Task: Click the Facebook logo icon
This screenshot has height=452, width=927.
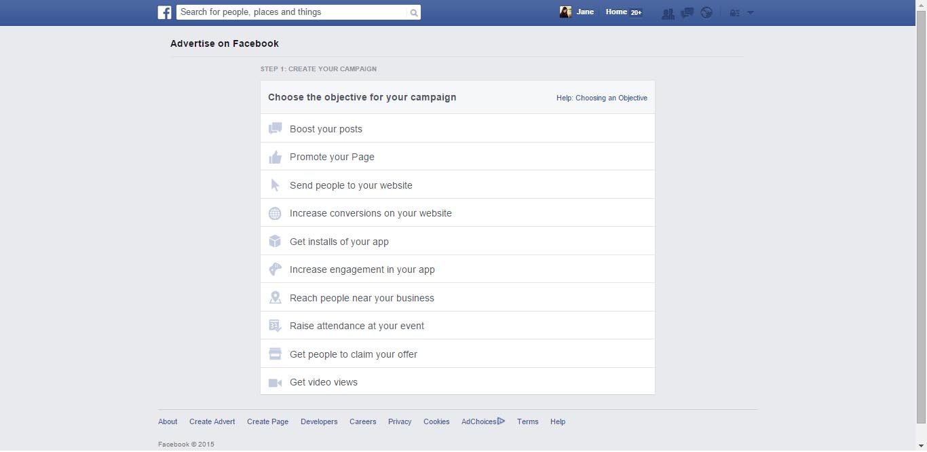Action: click(x=164, y=12)
